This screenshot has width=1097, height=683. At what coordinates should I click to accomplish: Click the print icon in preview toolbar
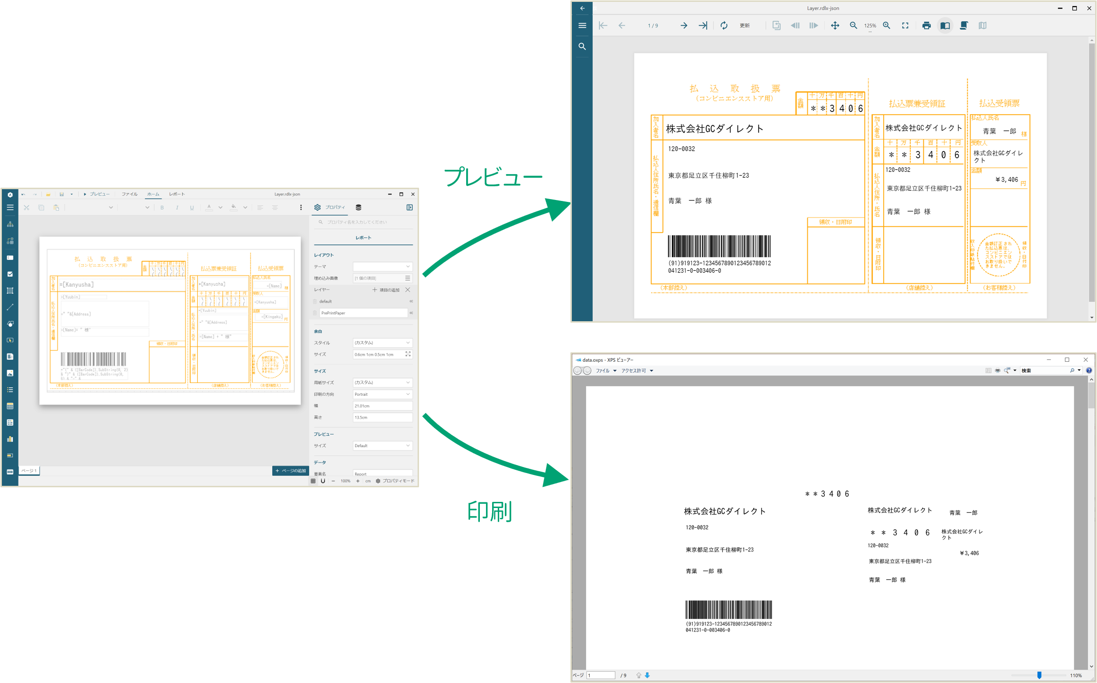click(x=926, y=25)
